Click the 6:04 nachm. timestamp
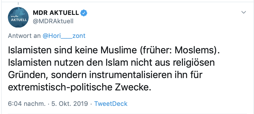The width and height of the screenshot is (254, 114). (x=27, y=104)
